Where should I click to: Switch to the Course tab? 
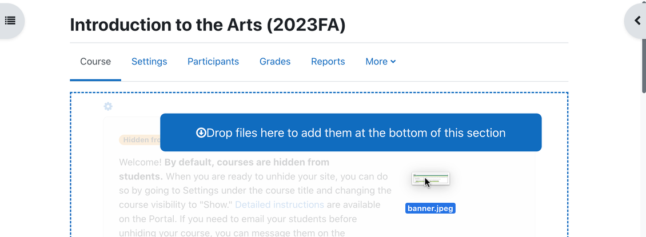click(x=95, y=62)
